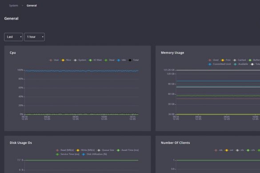Viewport: 260px width, 173px height.
Task: Toggle Write [MB/s] in Disk Usage legend
Action: click(x=85, y=150)
